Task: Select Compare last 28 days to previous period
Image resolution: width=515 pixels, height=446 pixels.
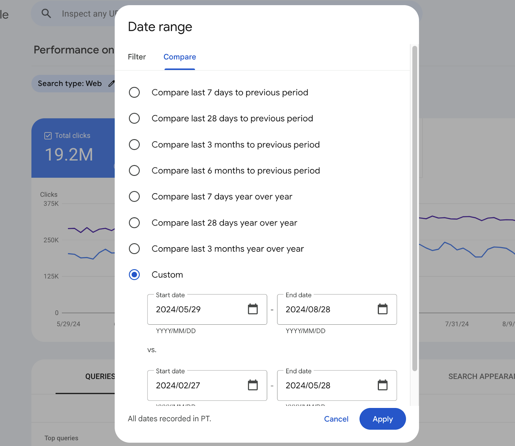Action: click(134, 118)
